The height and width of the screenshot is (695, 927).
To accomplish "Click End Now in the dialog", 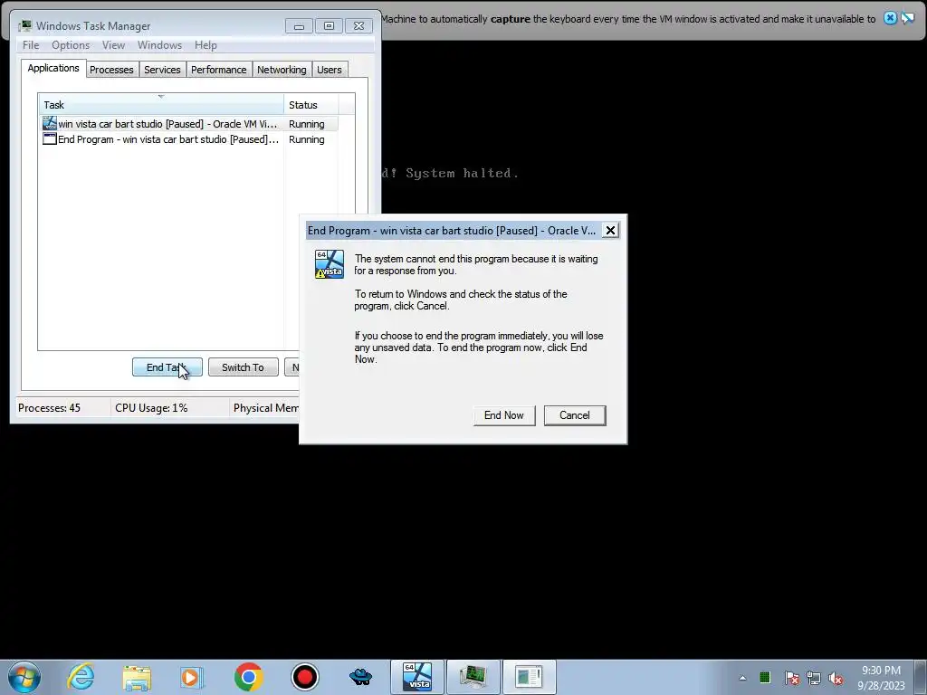I will click(x=503, y=414).
